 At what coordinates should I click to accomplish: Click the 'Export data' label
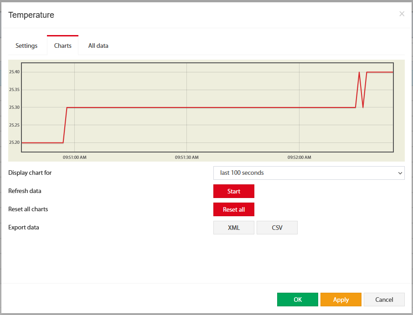click(24, 227)
